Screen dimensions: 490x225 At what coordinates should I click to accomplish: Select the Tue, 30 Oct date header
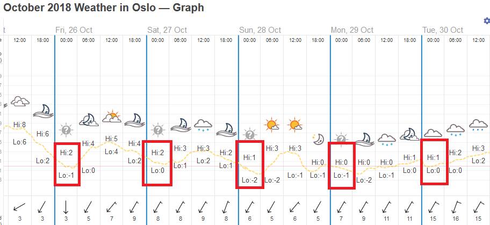pyautogui.click(x=443, y=30)
